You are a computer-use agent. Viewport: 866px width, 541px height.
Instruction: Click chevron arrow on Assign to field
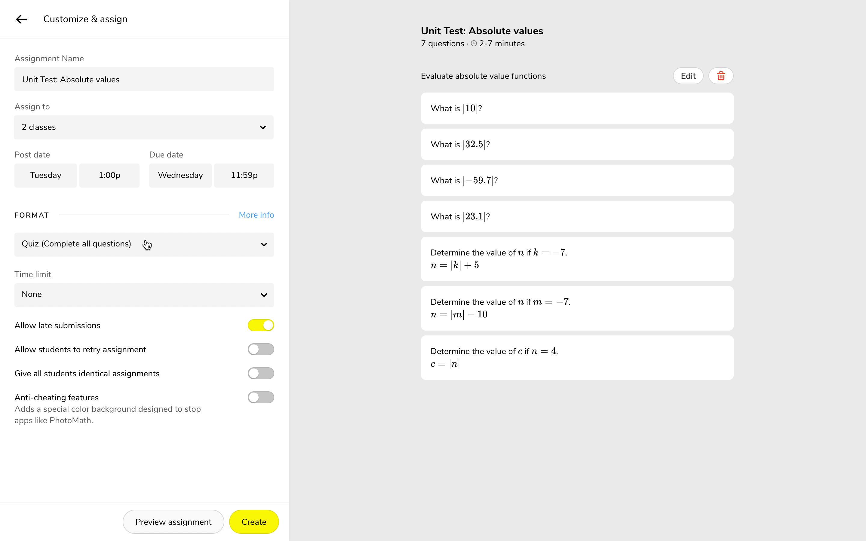pyautogui.click(x=263, y=127)
